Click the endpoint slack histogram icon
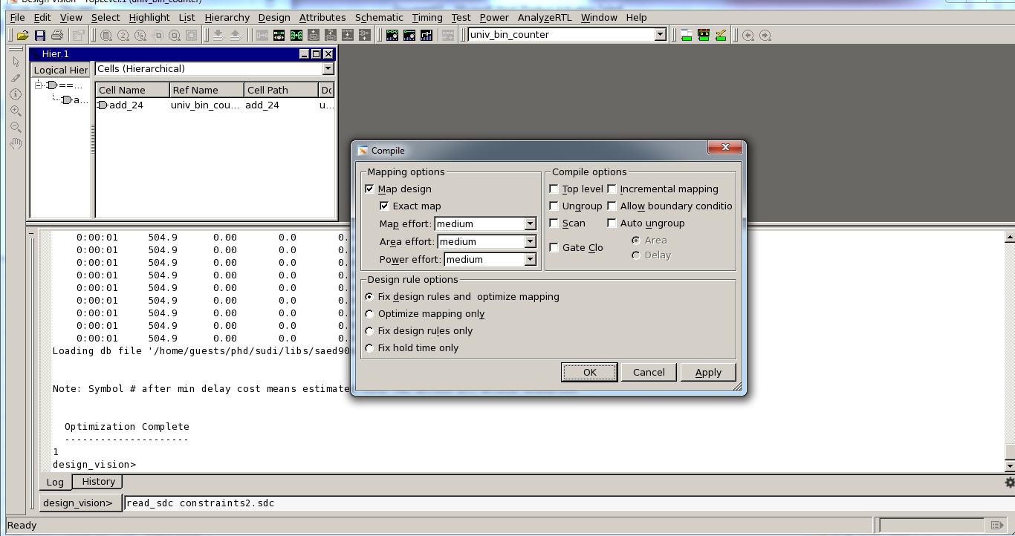Screen dimensions: 1015x536 tap(392, 35)
